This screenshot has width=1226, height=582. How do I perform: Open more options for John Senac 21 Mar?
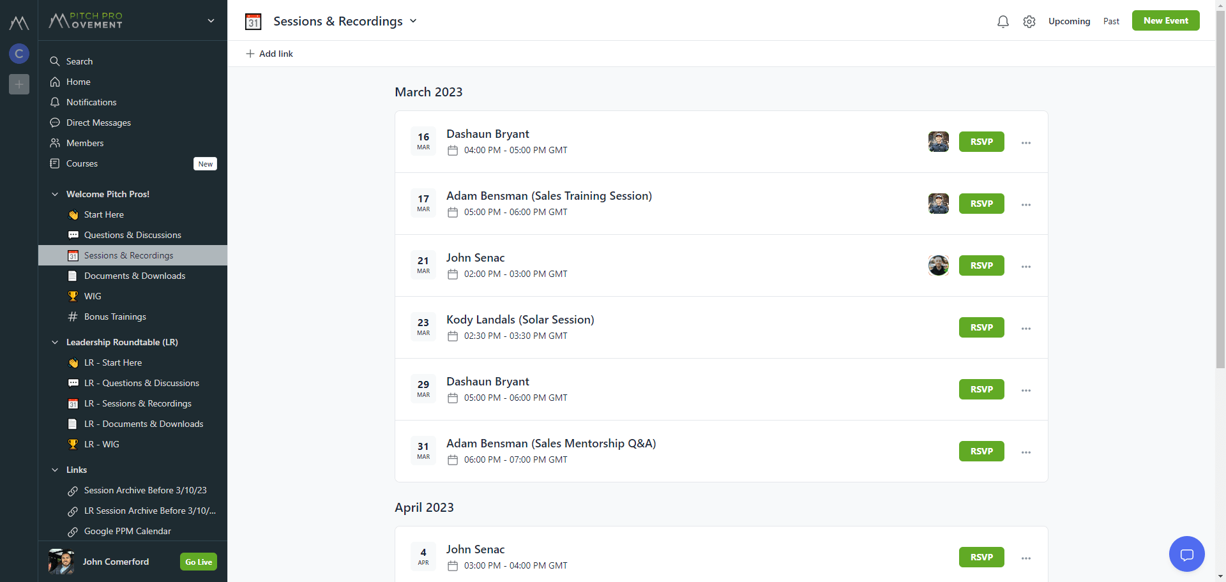(1026, 267)
